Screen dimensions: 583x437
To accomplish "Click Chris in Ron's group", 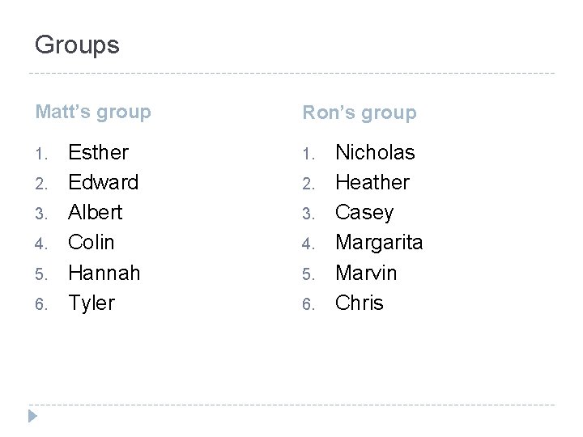I will pos(360,303).
